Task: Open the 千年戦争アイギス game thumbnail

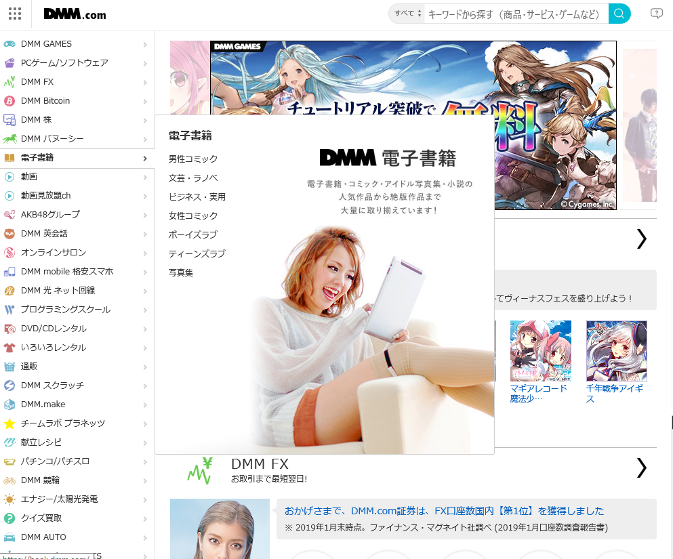Action: click(x=616, y=350)
